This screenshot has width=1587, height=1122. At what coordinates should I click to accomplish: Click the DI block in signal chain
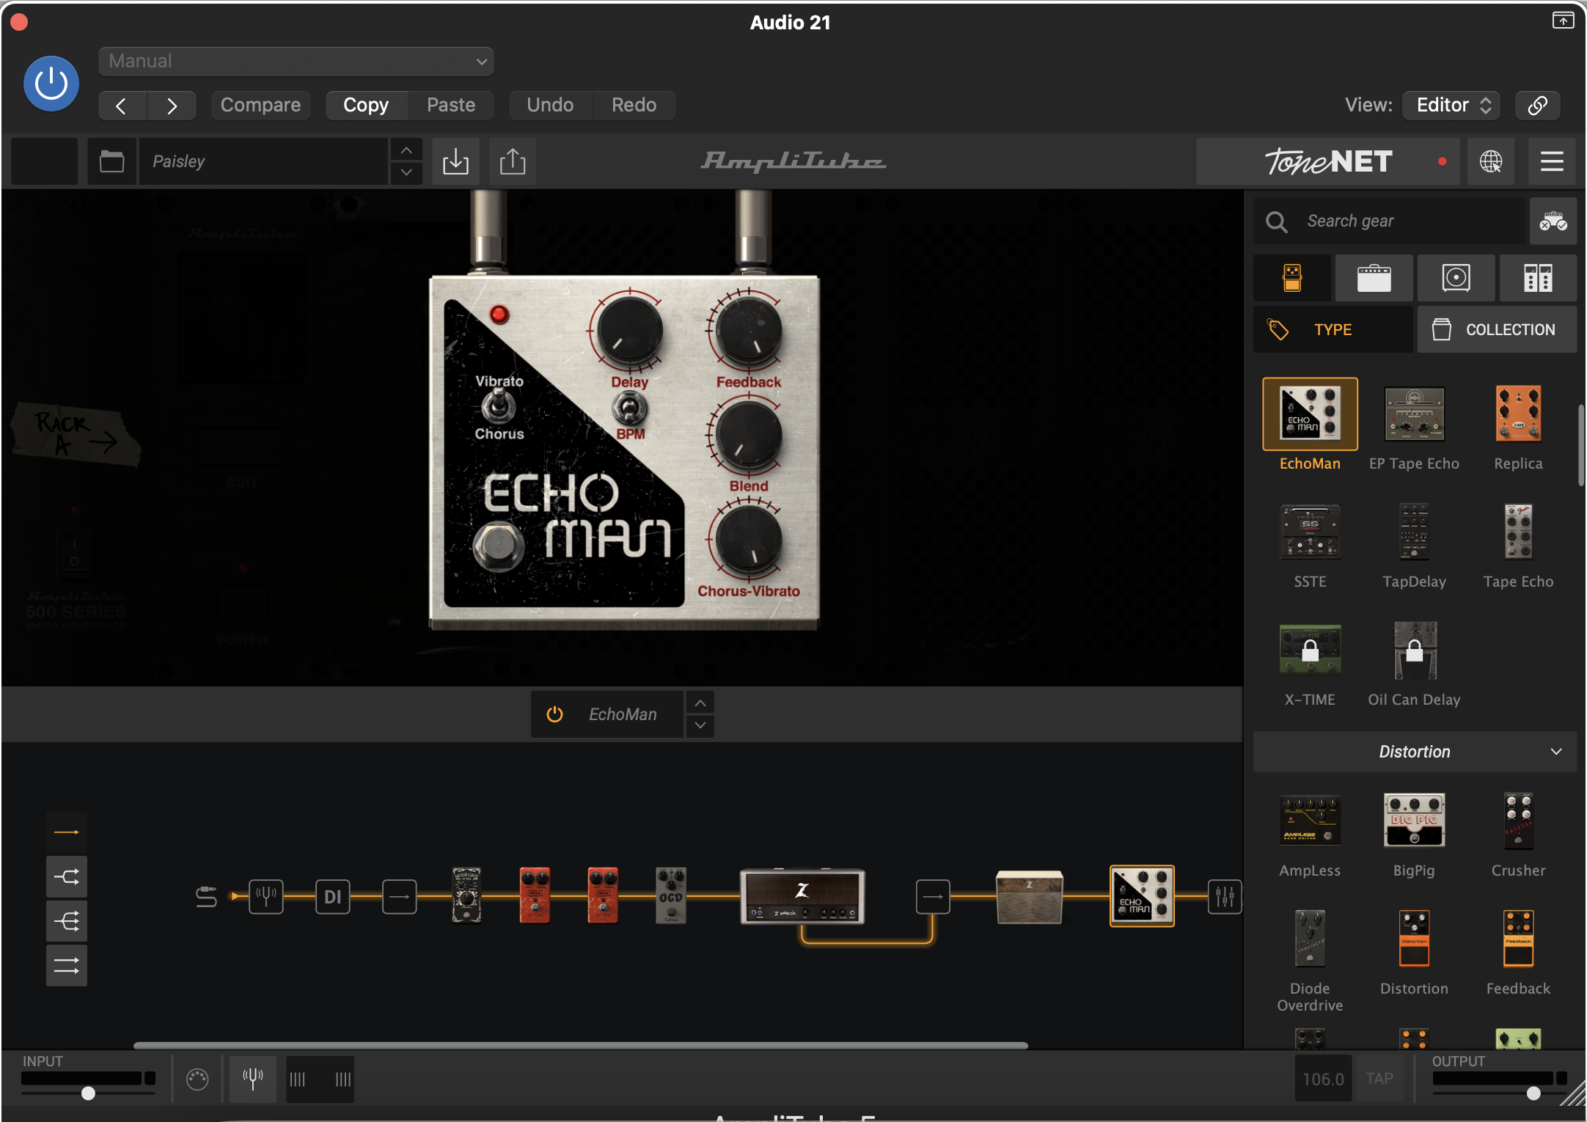332,897
